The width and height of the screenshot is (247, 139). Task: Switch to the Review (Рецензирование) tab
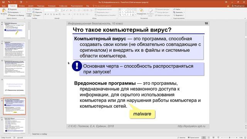pyautogui.click(x=77, y=6)
